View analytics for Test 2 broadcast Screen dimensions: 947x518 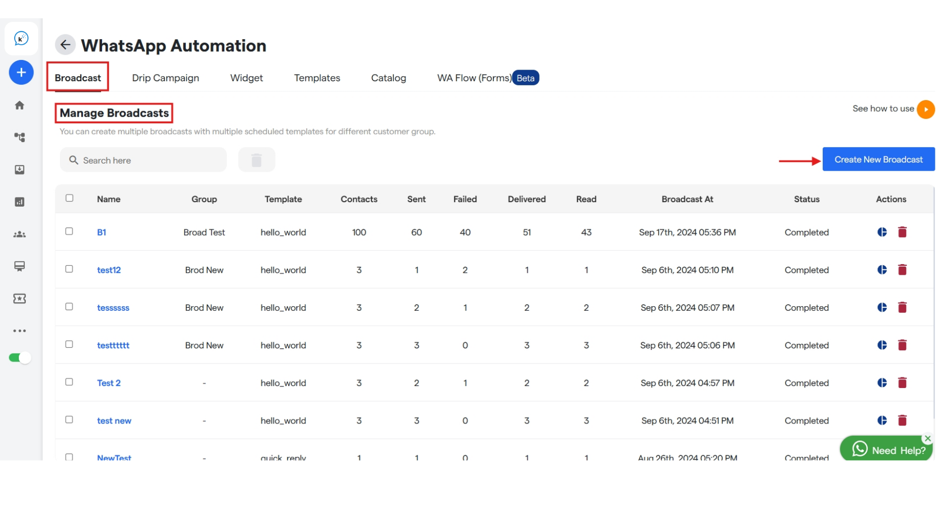click(882, 382)
